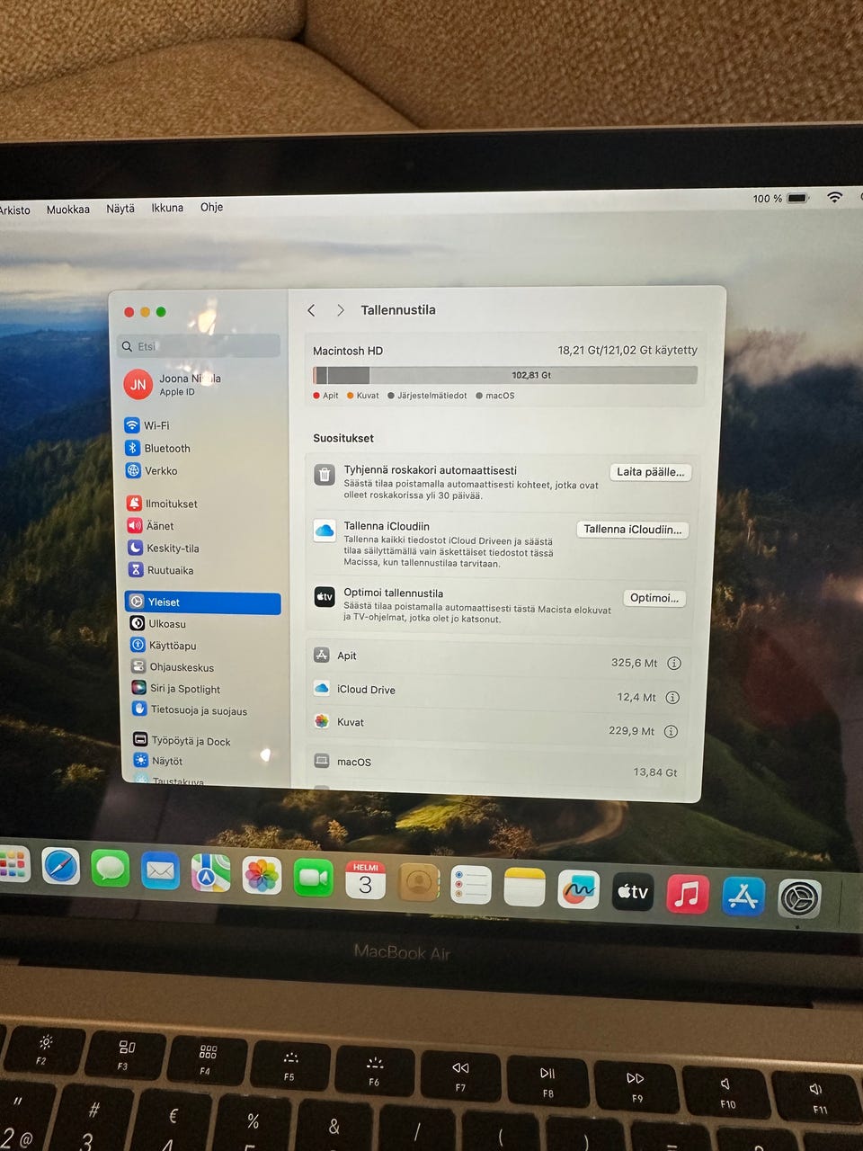Open System Settings from the Dock

coord(799,898)
